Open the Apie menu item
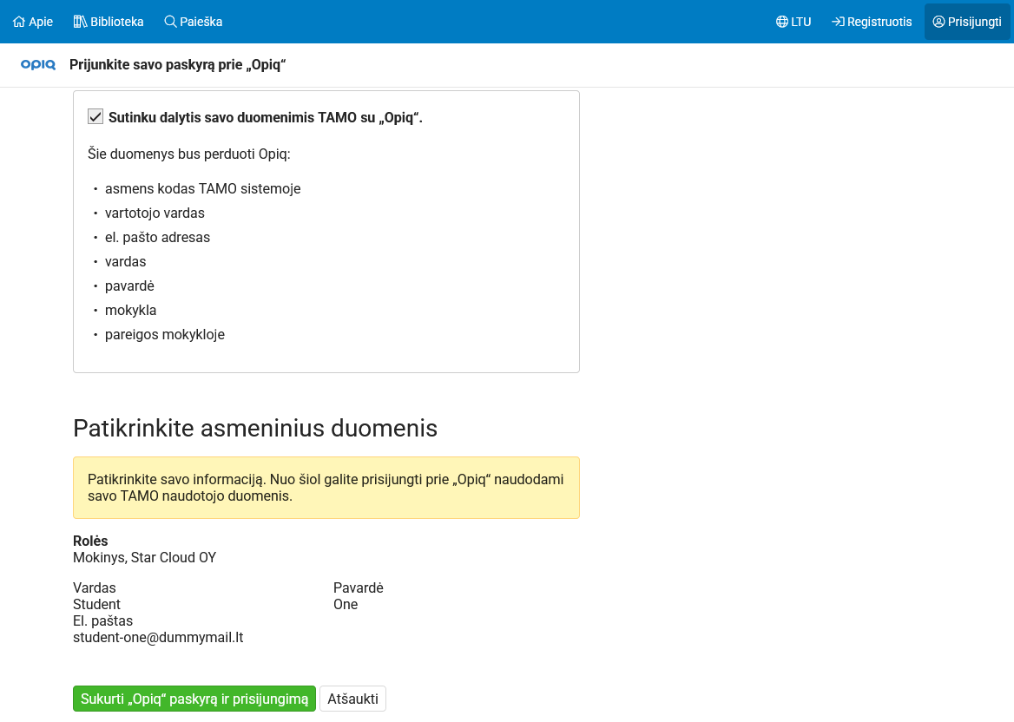 point(41,22)
